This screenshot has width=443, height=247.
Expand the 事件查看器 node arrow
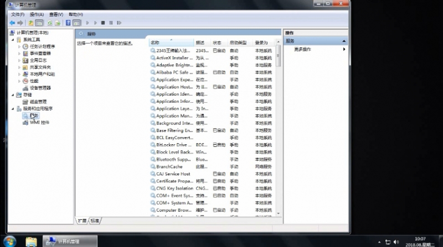pos(19,53)
